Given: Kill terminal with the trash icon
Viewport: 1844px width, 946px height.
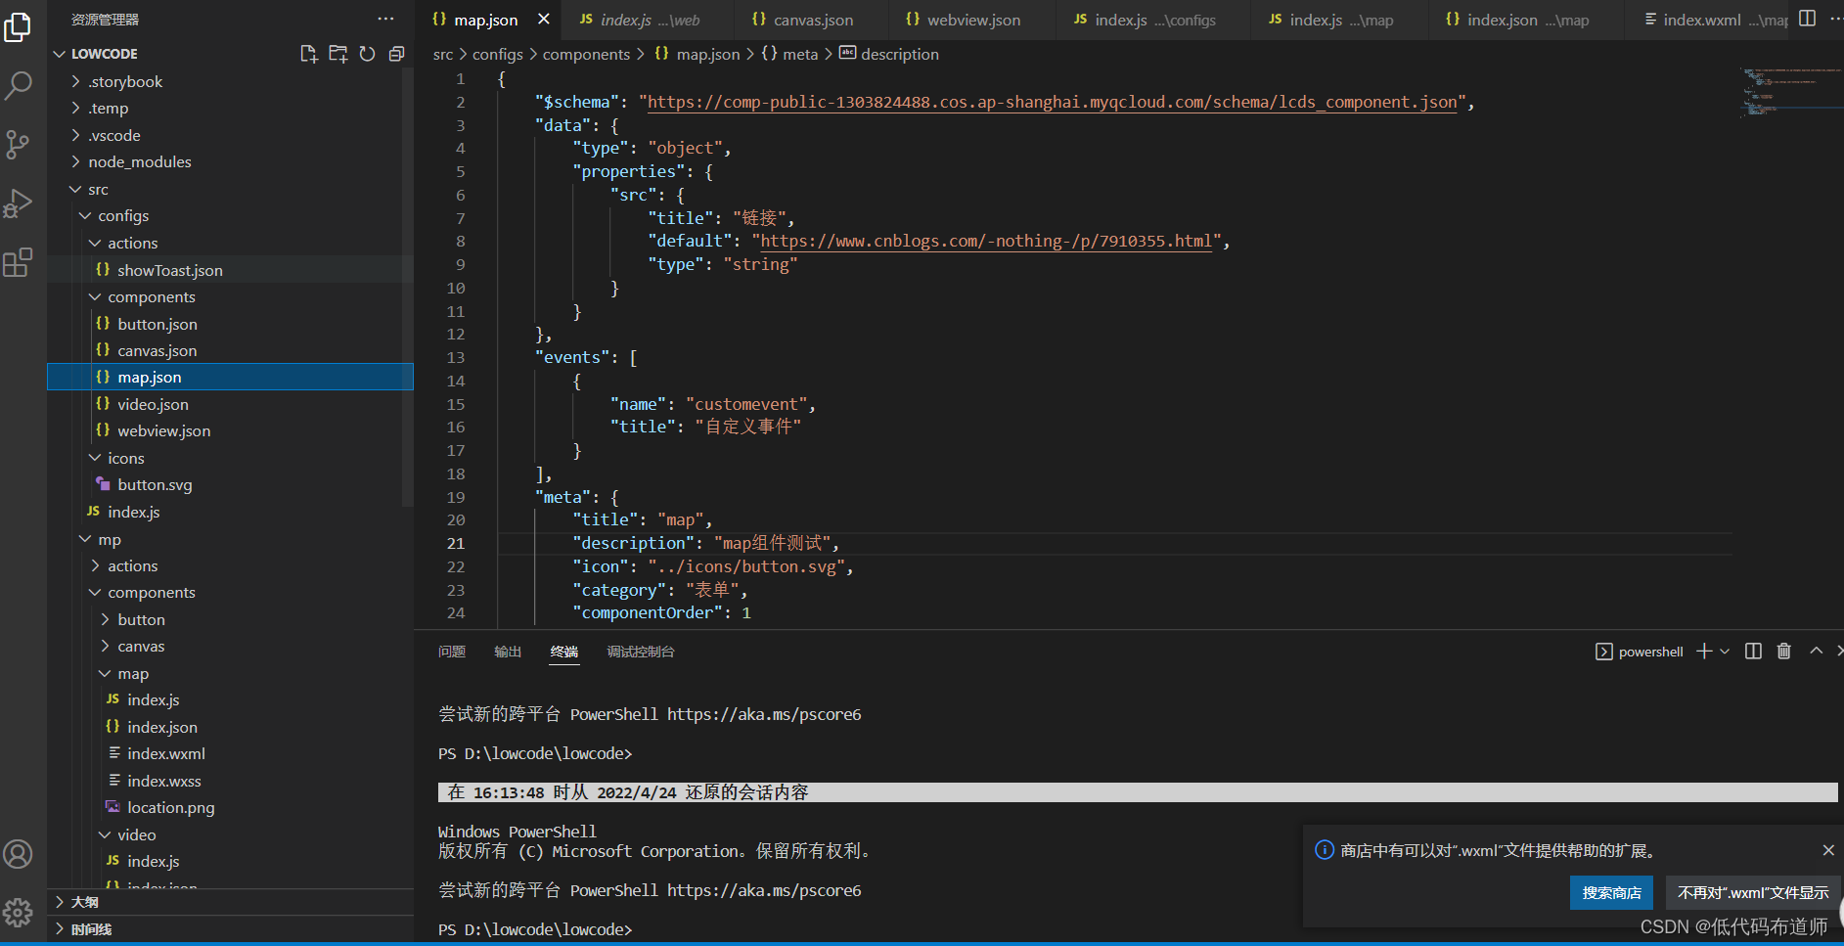Looking at the screenshot, I should click(1783, 652).
